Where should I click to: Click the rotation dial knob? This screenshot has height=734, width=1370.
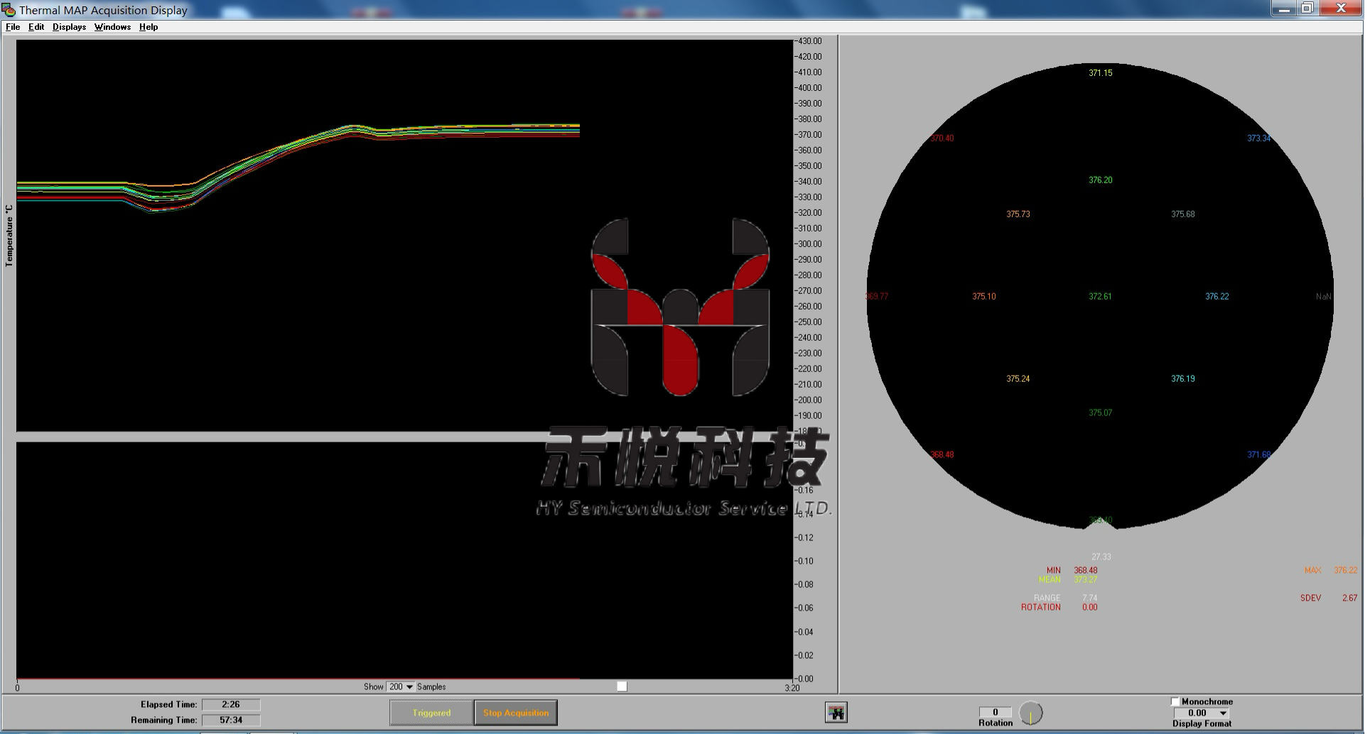click(x=1030, y=713)
